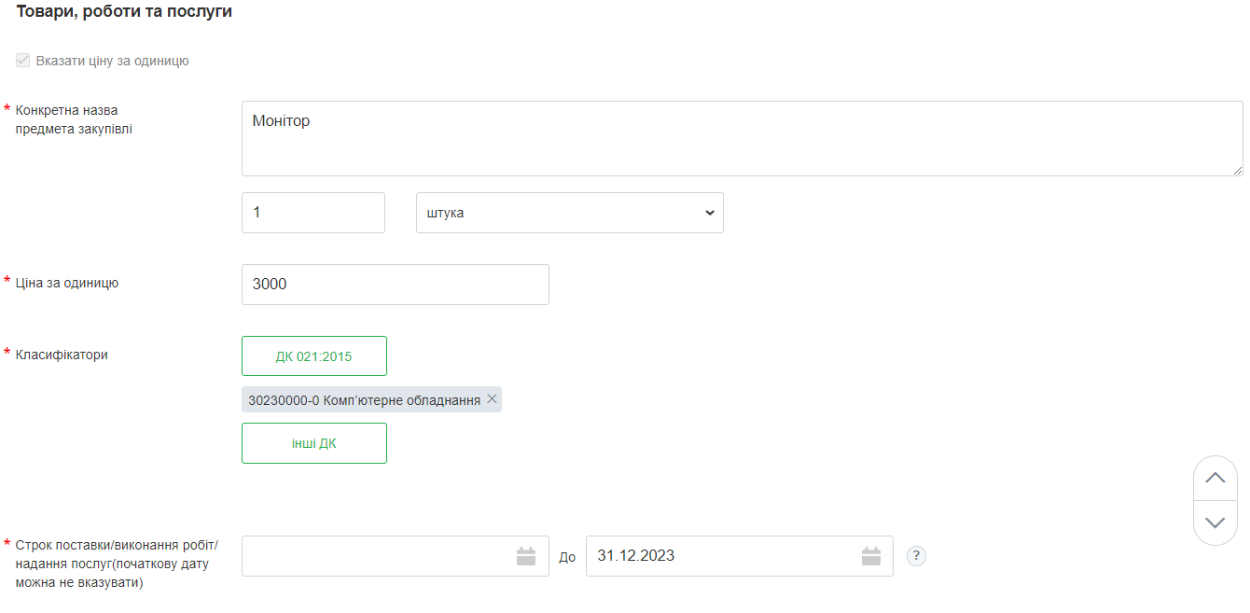The width and height of the screenshot is (1250, 613).
Task: Click the 'Товари, роботи та послуги' heading
Action: coord(124,12)
